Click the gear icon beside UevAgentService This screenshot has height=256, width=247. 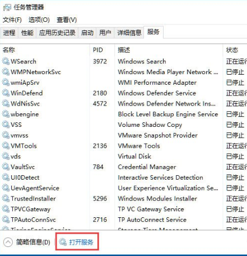click(x=6, y=188)
